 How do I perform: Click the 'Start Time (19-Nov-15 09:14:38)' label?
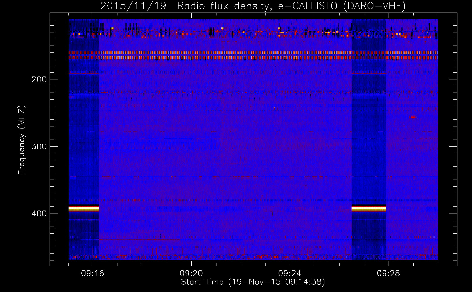tap(253, 282)
